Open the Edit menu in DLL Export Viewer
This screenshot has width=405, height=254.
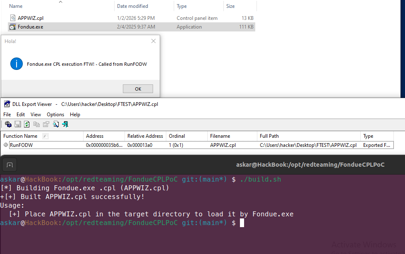(x=21, y=115)
